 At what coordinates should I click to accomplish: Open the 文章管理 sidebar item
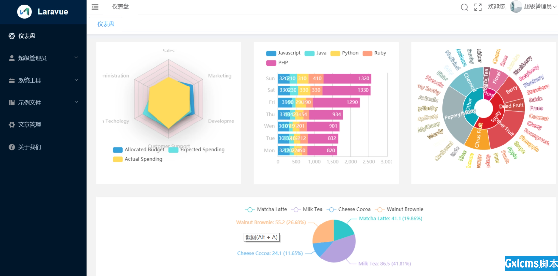[43, 125]
